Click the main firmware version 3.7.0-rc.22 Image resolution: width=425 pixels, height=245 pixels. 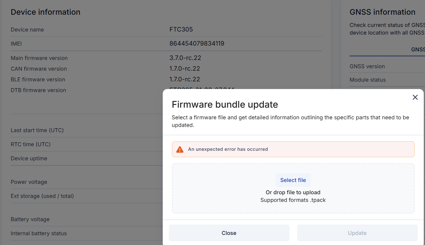tap(185, 58)
